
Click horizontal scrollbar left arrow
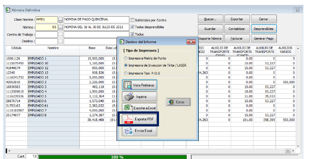[9, 151]
